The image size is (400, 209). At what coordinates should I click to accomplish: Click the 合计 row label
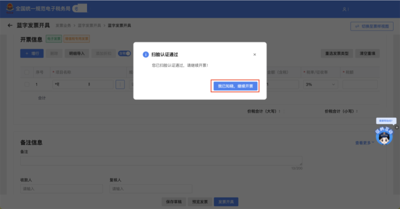click(x=42, y=98)
